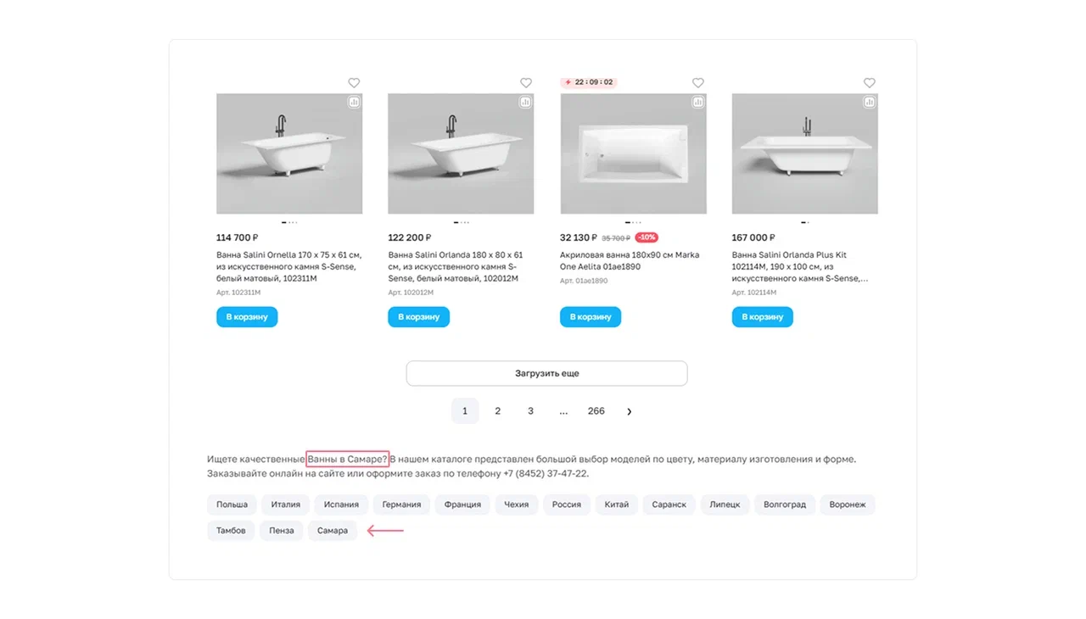The width and height of the screenshot is (1086, 619).
Task: Select the "Воронеж" city tag
Action: [x=848, y=505]
